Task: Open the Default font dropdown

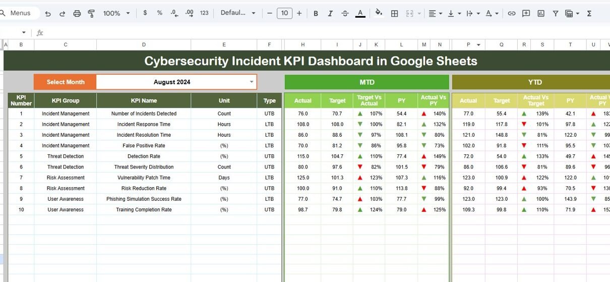Action: click(x=238, y=13)
